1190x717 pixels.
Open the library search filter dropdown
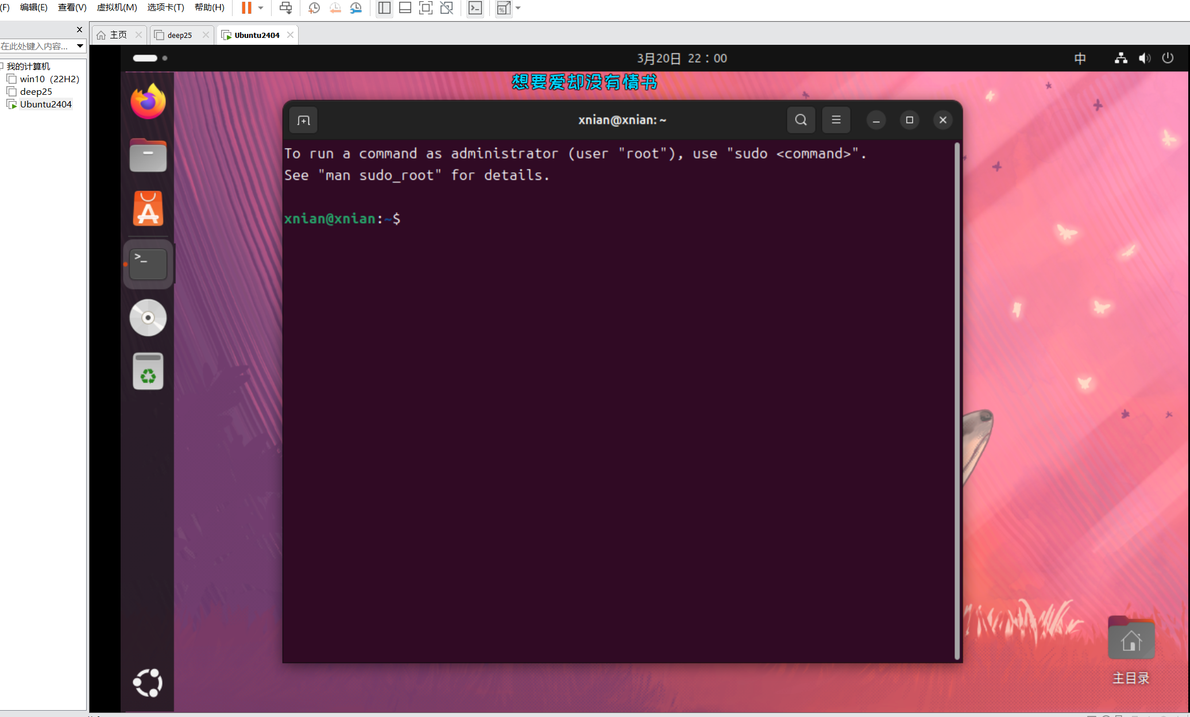pyautogui.click(x=80, y=46)
